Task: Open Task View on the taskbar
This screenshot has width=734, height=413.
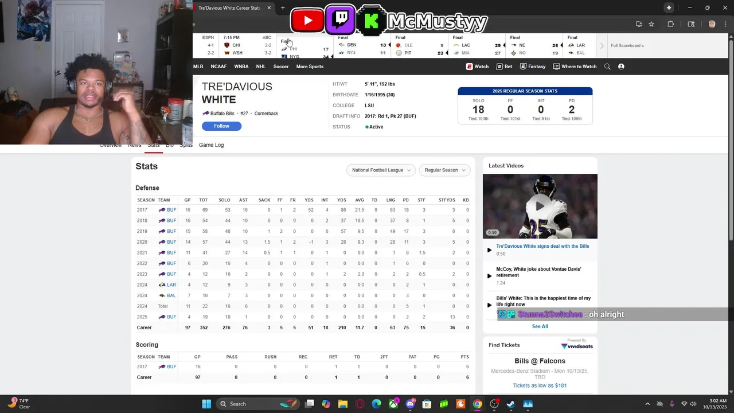Action: point(310,404)
